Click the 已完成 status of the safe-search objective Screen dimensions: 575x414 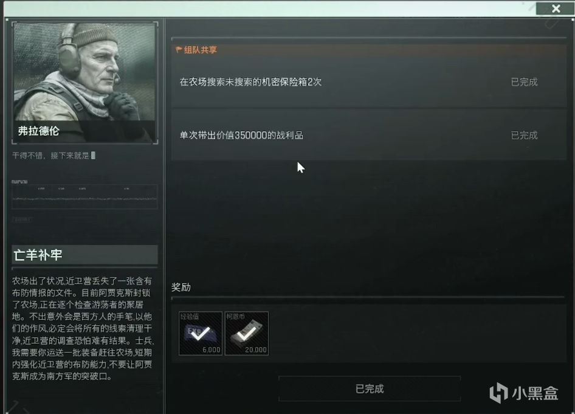pos(524,82)
